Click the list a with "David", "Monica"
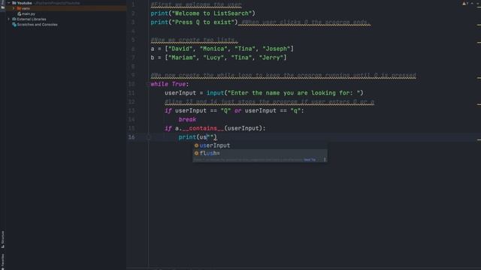This screenshot has height=270, width=481. 222,49
